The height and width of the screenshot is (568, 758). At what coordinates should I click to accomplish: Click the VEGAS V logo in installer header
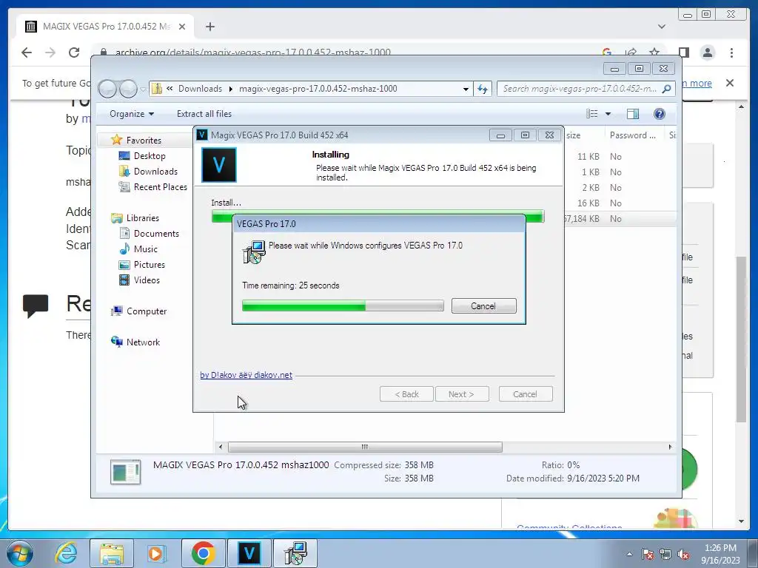point(219,165)
